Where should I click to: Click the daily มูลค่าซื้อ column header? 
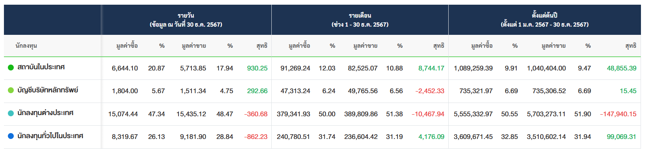pyautogui.click(x=127, y=46)
